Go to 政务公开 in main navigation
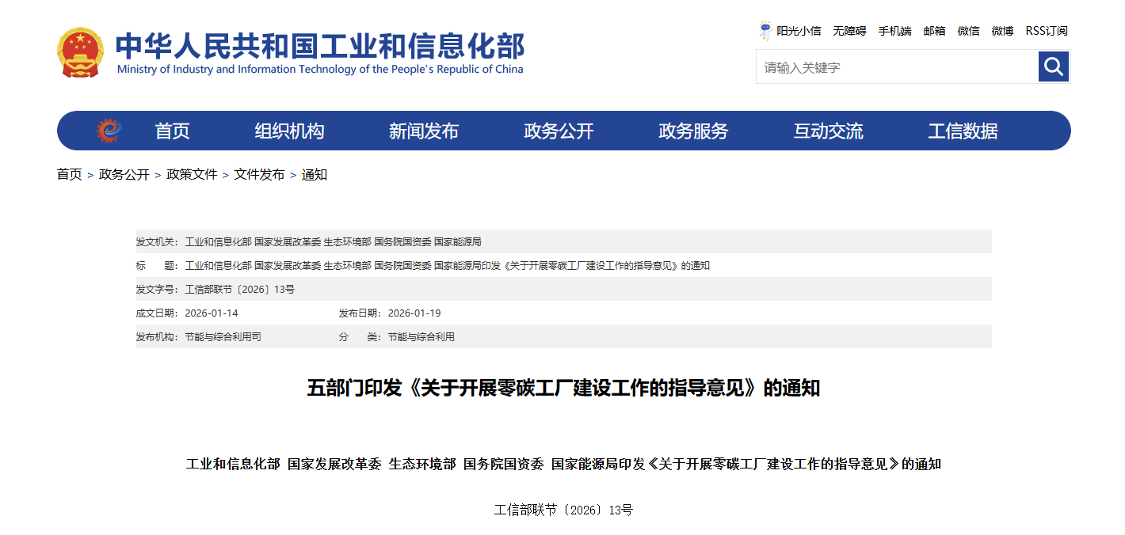1125x535 pixels. [x=559, y=131]
